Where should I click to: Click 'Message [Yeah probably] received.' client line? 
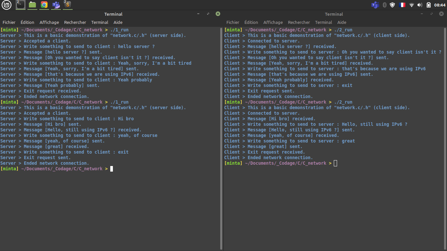tap(279, 80)
